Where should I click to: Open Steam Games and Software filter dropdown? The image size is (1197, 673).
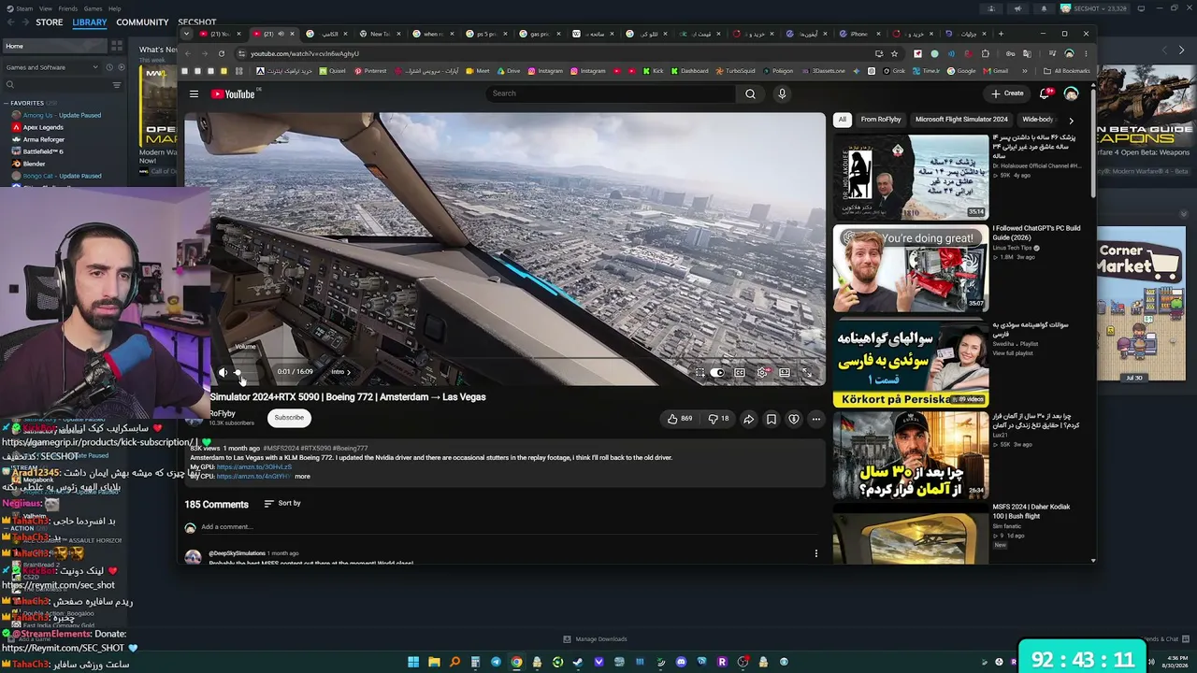coord(52,67)
